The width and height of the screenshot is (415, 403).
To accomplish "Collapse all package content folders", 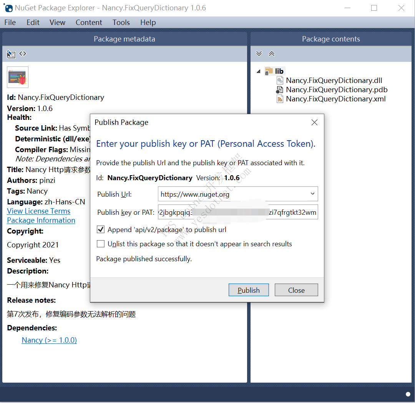I will 272,54.
